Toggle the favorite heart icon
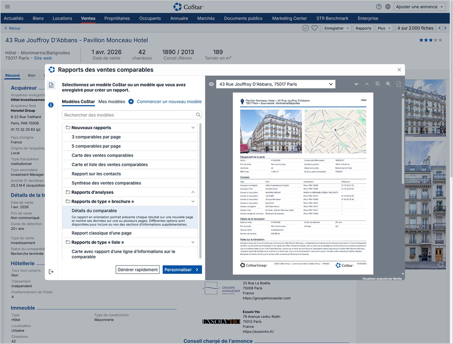This screenshot has width=453, height=344. coord(315,28)
